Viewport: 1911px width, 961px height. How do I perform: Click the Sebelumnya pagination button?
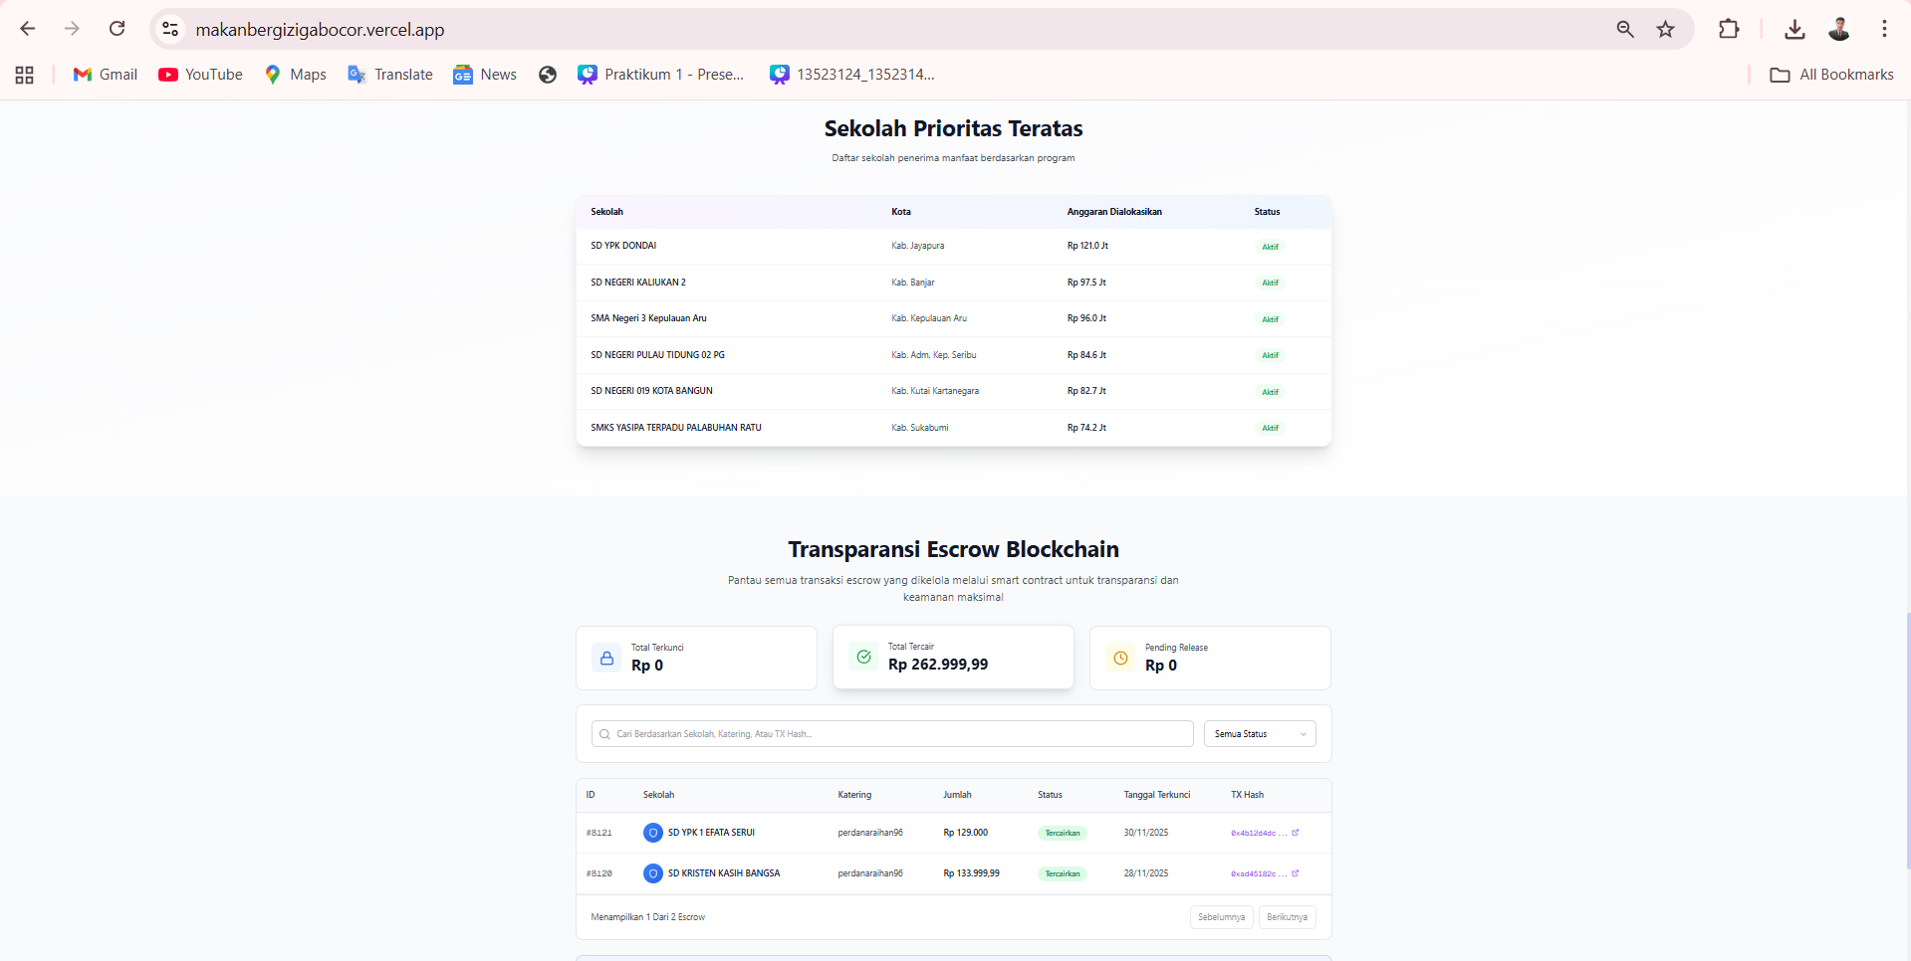[1221, 917]
